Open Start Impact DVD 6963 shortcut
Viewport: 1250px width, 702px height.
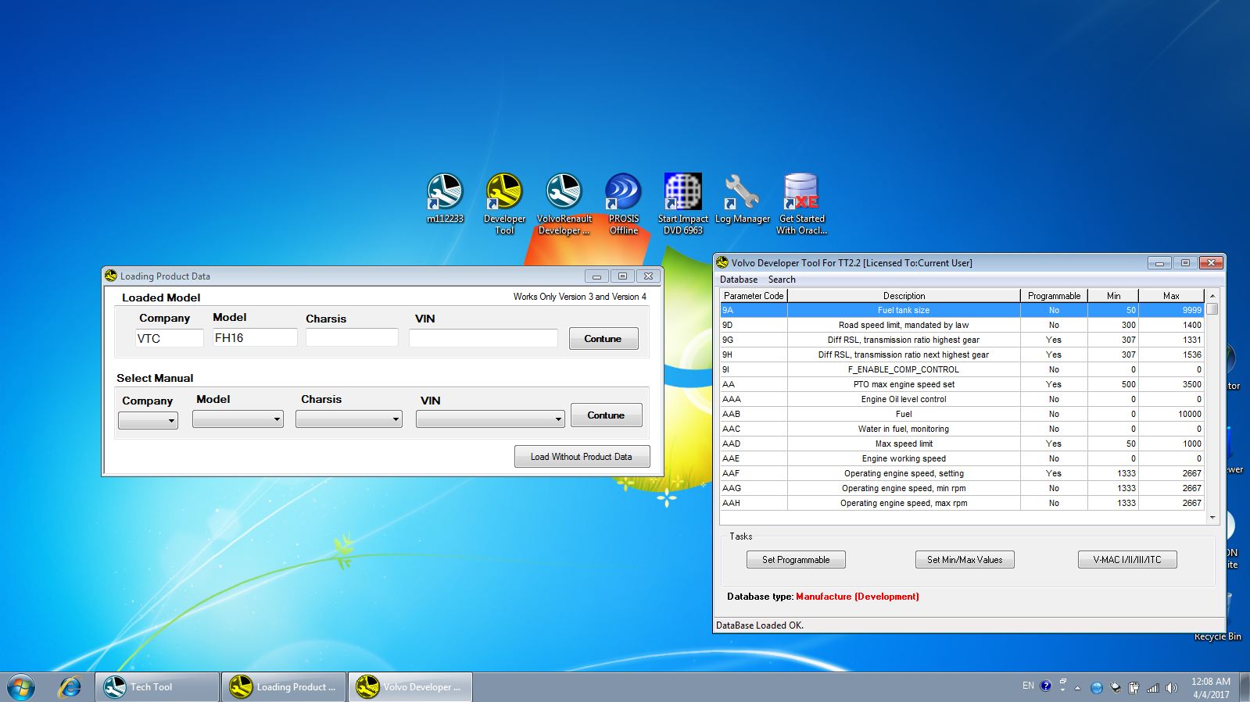[x=682, y=203]
